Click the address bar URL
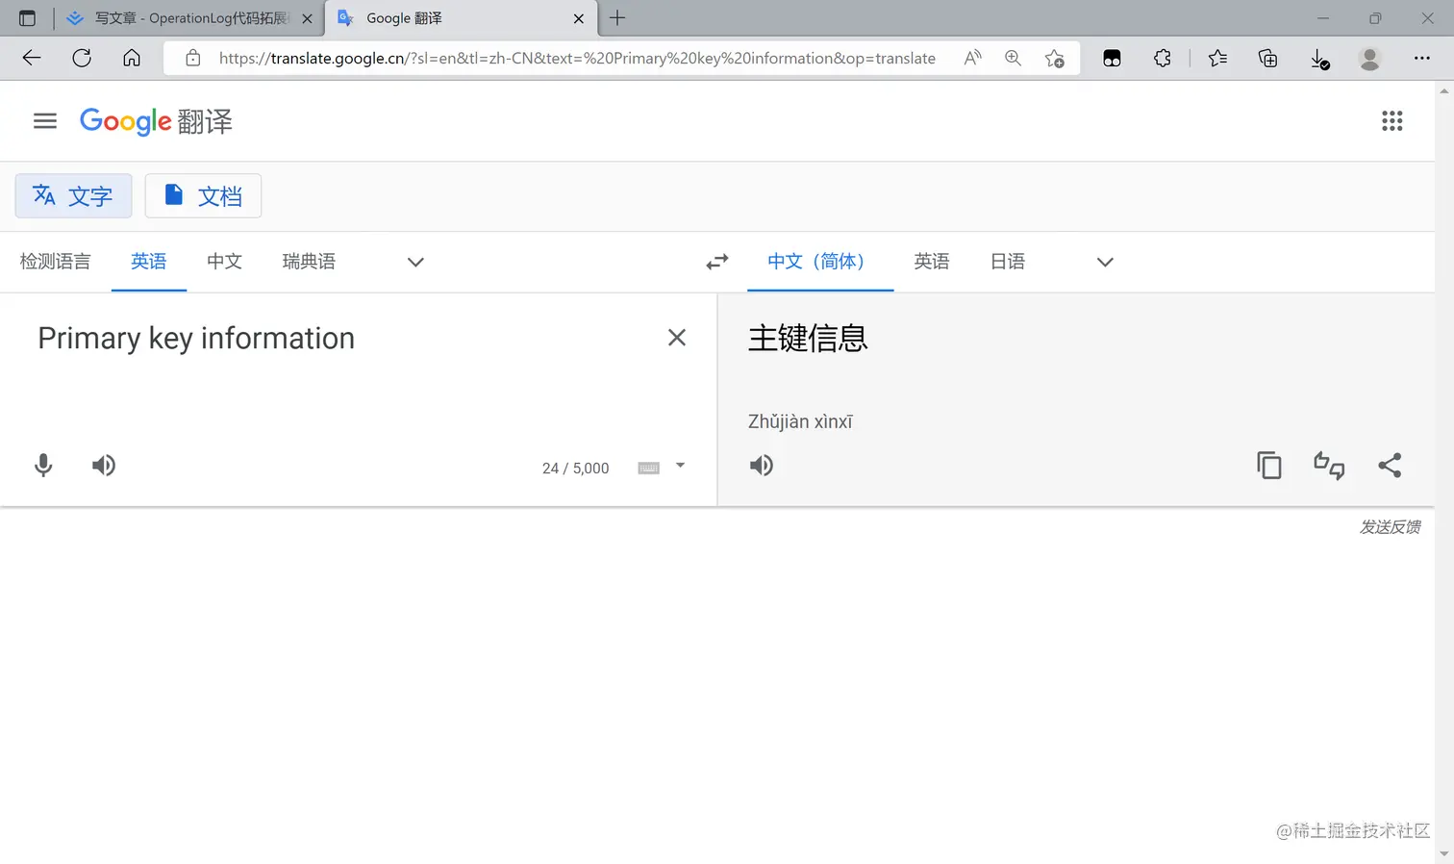 click(x=577, y=58)
